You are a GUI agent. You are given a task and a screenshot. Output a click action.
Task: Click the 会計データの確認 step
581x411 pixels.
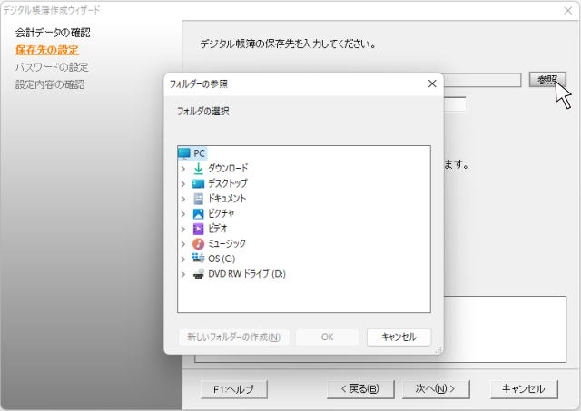pyautogui.click(x=53, y=33)
